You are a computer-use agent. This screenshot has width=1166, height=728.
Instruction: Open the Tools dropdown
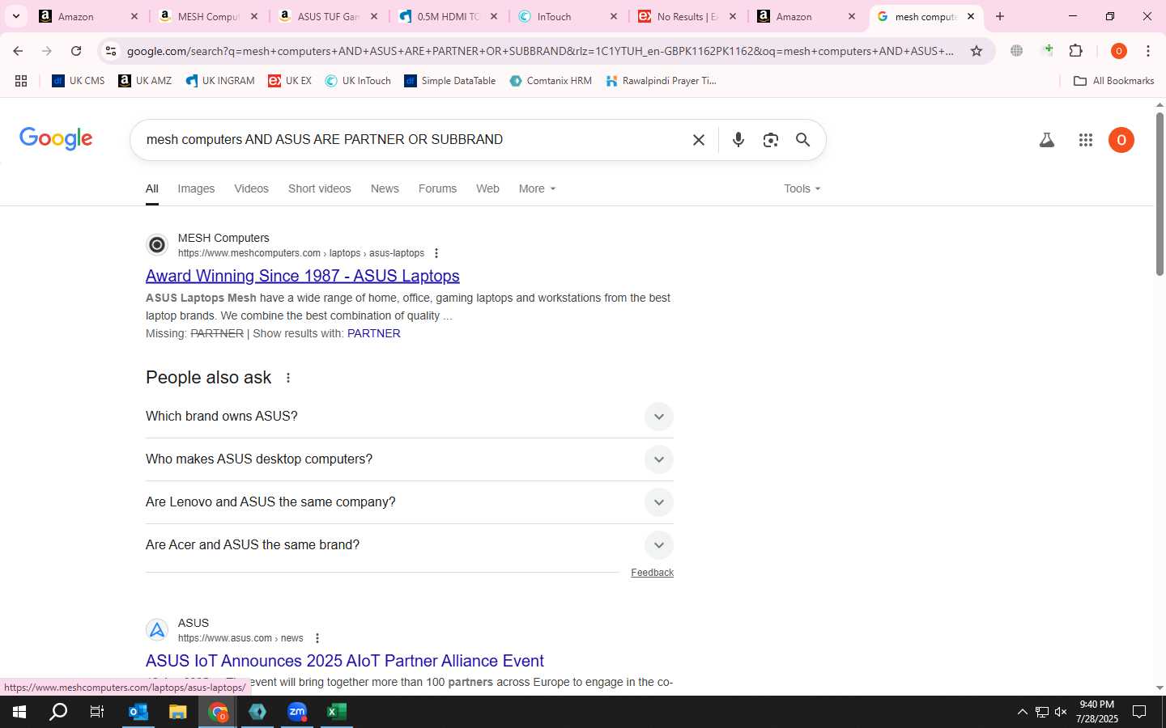coord(802,188)
